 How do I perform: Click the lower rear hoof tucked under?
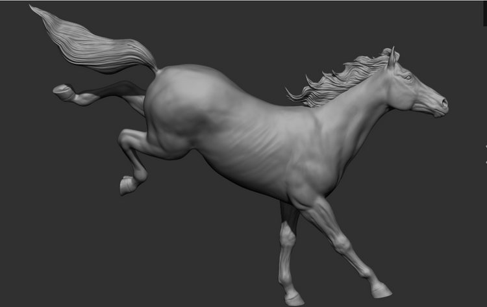point(126,186)
